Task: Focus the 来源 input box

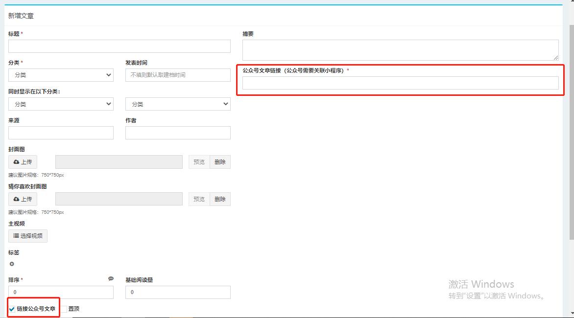Action: click(x=61, y=133)
